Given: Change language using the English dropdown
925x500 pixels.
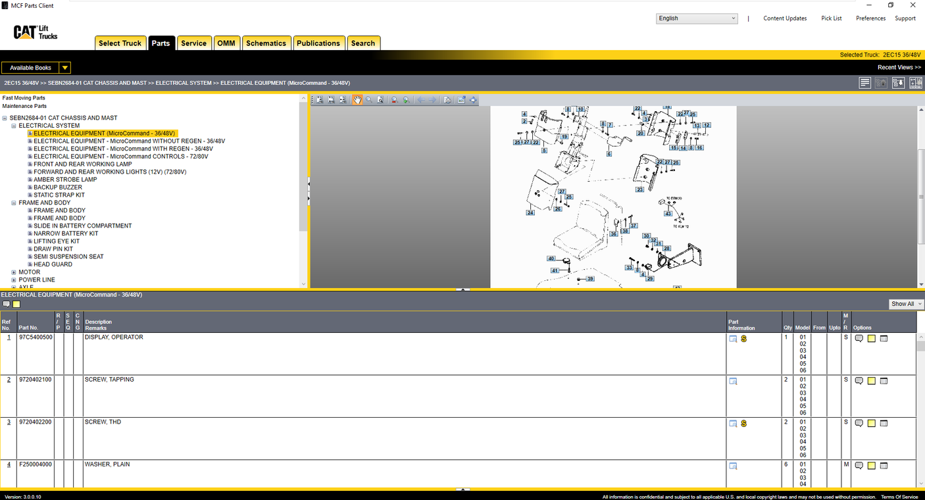Looking at the screenshot, I should (696, 18).
